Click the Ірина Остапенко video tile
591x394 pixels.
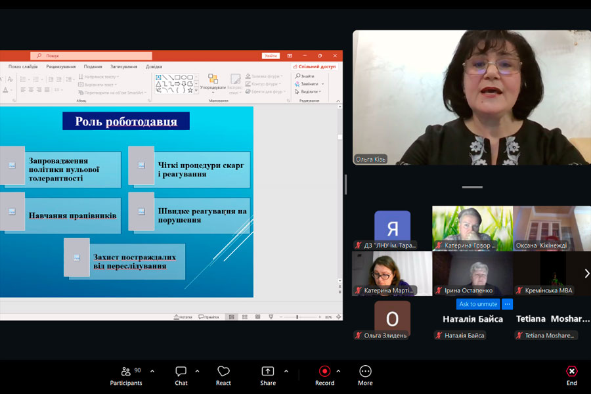click(473, 274)
